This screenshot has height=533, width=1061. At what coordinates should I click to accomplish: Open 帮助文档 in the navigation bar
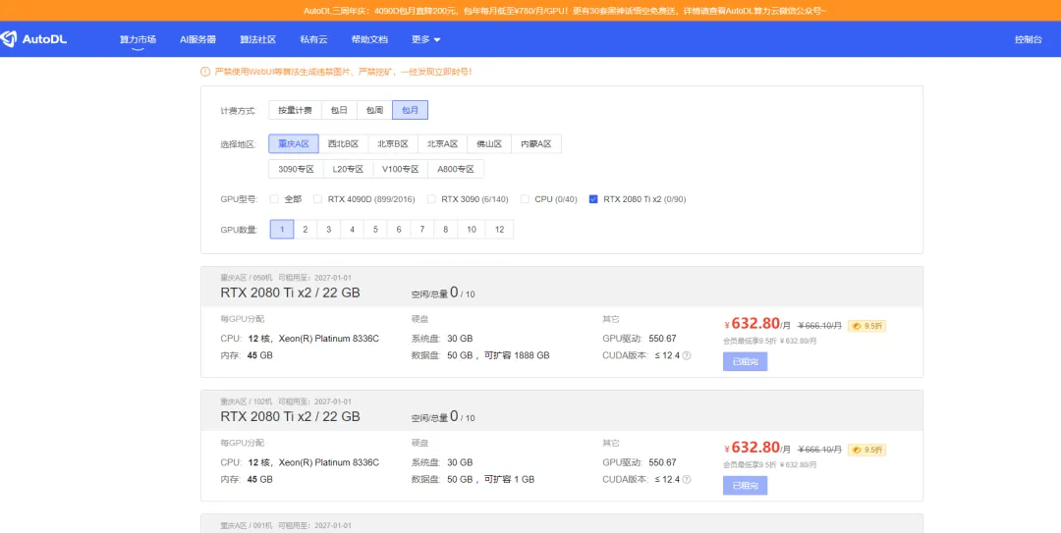(369, 39)
